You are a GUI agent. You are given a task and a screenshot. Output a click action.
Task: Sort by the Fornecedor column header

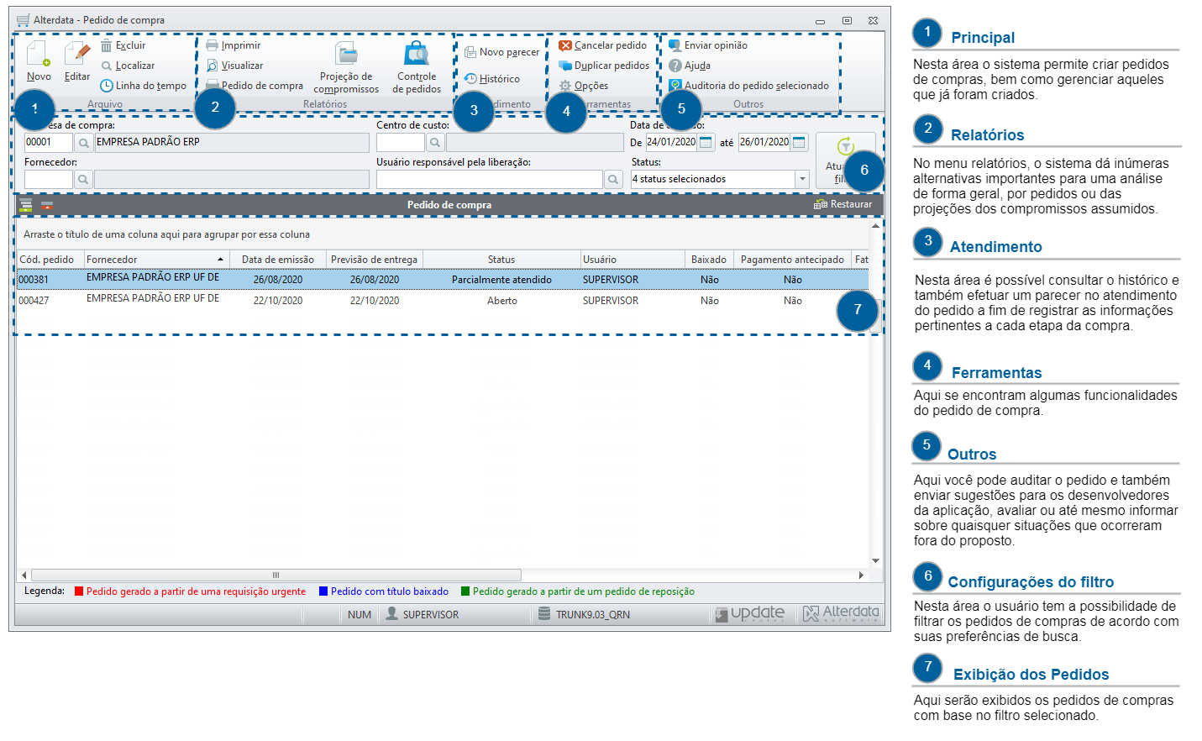pyautogui.click(x=156, y=260)
